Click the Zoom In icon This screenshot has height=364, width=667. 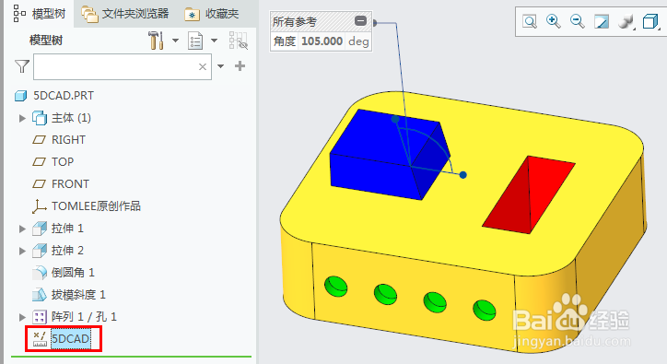553,21
